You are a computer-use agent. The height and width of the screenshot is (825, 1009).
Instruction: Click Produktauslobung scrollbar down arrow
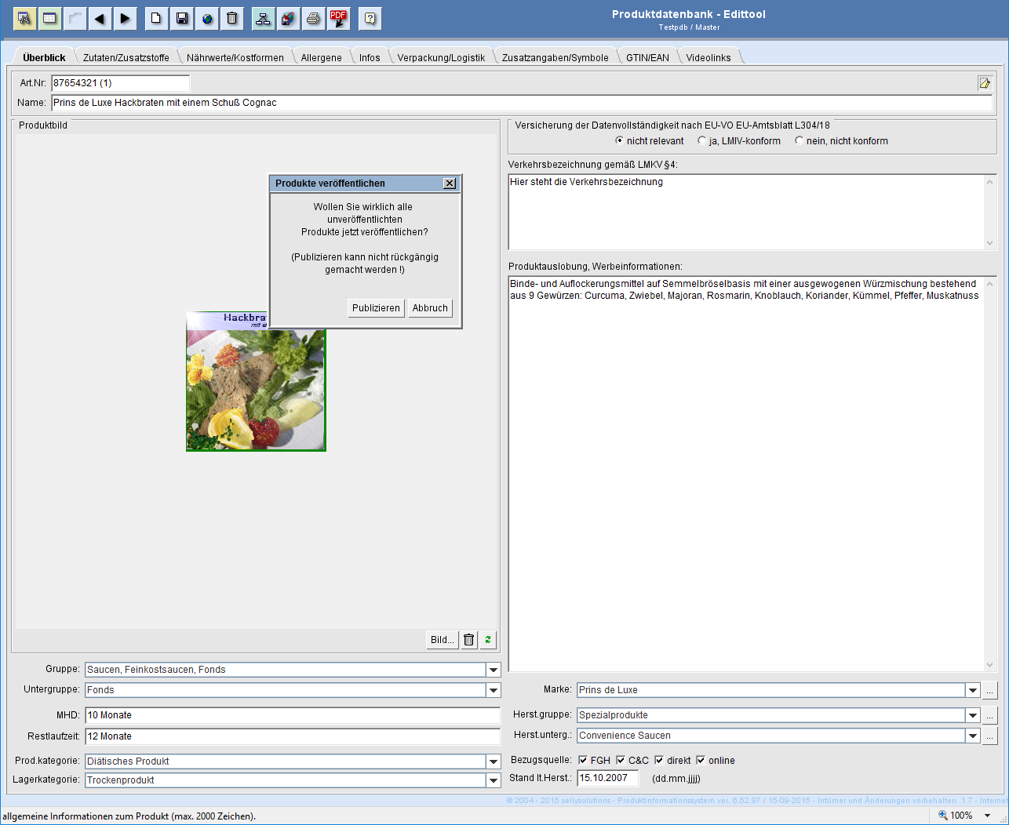click(989, 664)
